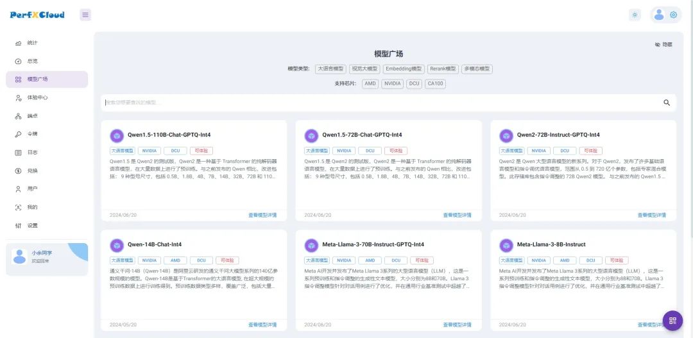Open 端点 in the sidebar
The width and height of the screenshot is (693, 338).
coord(47,116)
